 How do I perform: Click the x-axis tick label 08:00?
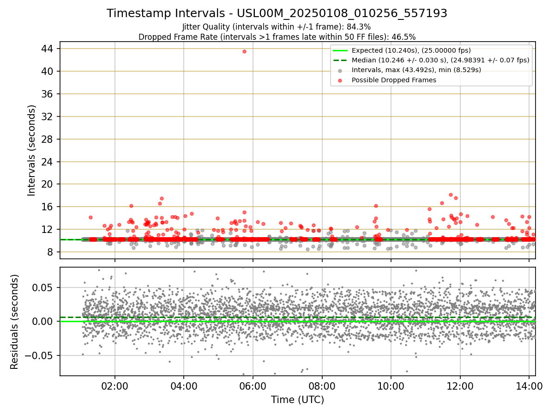322,385
